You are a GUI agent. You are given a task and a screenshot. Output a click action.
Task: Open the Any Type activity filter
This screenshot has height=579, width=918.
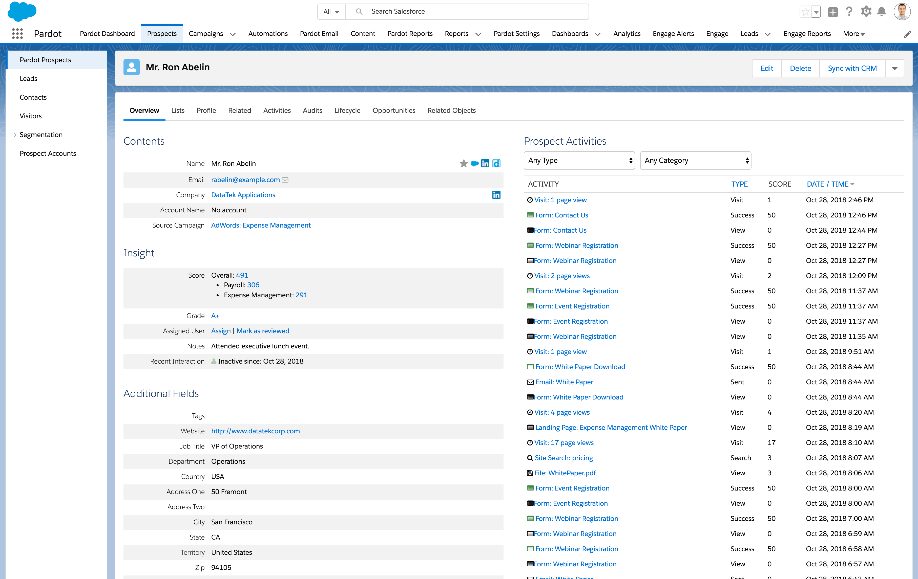coord(579,160)
